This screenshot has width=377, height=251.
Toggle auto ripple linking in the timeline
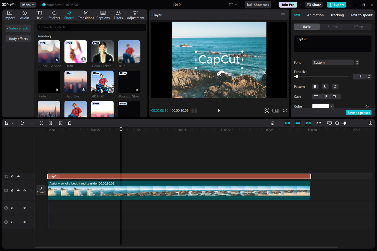308,123
